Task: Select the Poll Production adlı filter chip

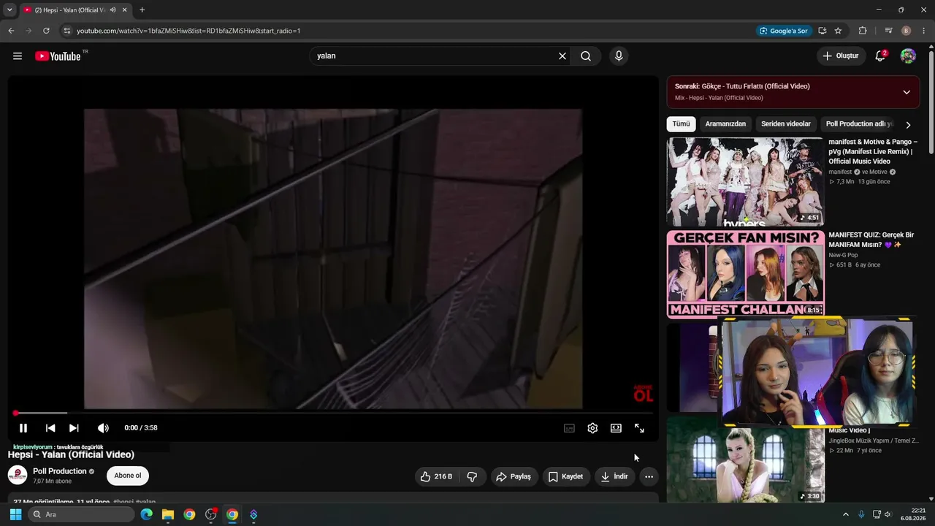Action: click(x=858, y=124)
